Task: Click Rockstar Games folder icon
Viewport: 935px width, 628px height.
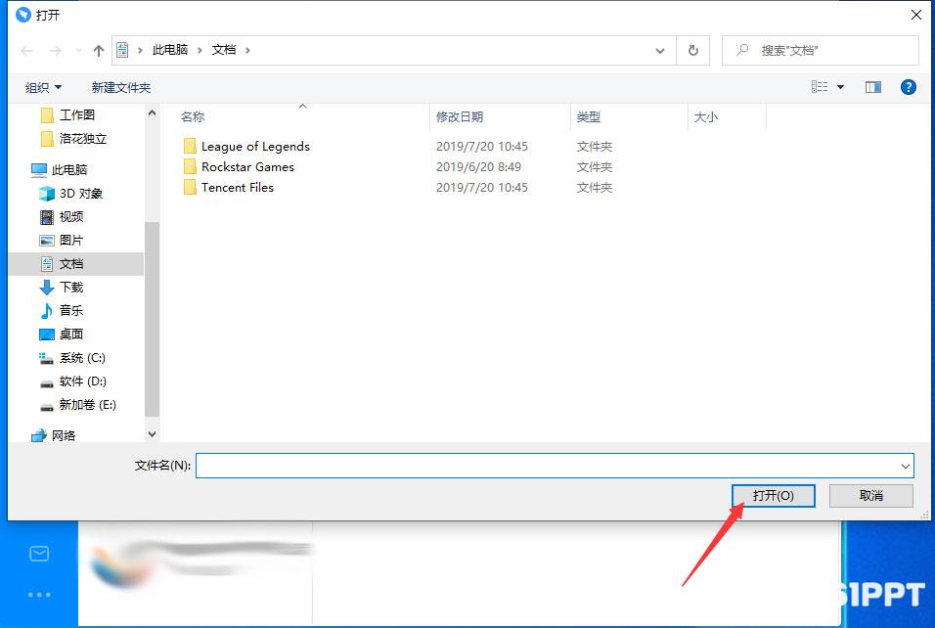Action: click(190, 167)
